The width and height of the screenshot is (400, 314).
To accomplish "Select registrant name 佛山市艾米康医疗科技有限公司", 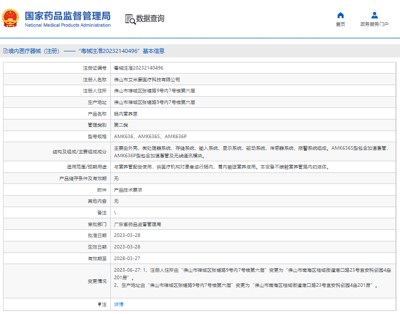I will pyautogui.click(x=147, y=80).
